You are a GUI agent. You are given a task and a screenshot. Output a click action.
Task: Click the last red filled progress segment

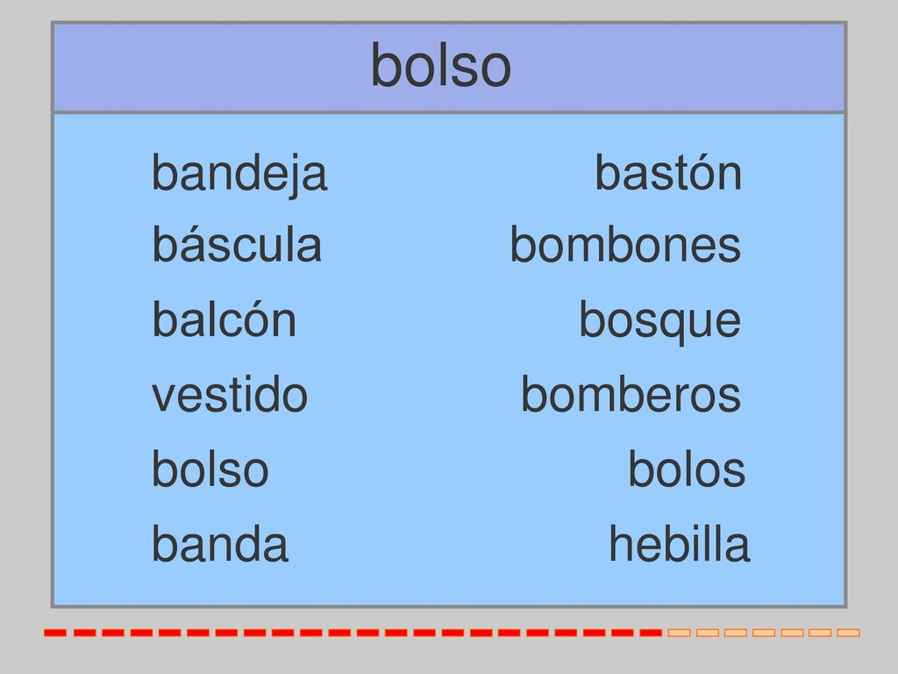[651, 633]
